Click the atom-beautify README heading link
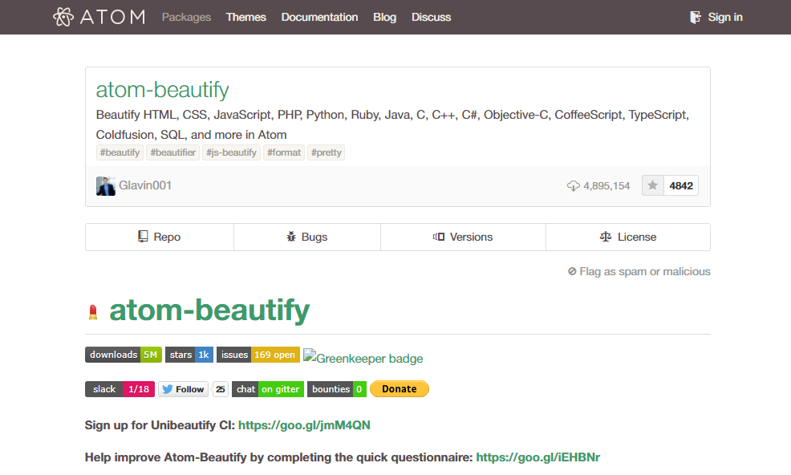 (x=209, y=310)
